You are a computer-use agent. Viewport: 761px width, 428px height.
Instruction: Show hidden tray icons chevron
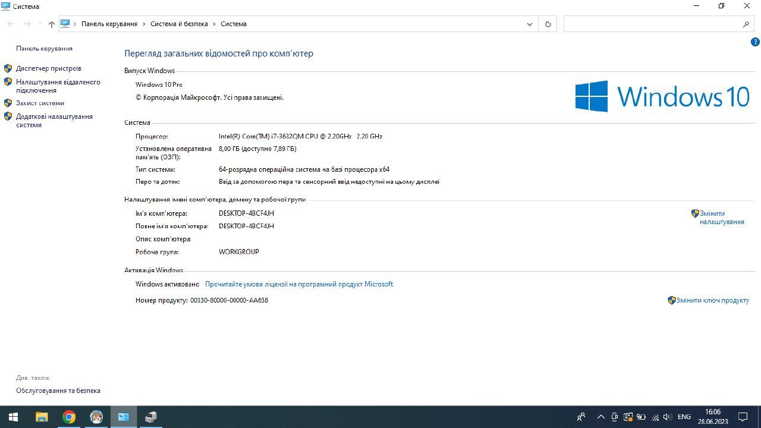click(601, 417)
